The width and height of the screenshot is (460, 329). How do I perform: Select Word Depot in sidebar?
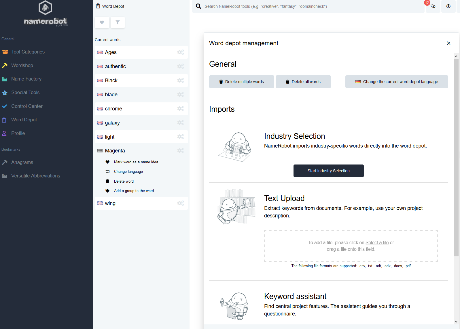[24, 120]
